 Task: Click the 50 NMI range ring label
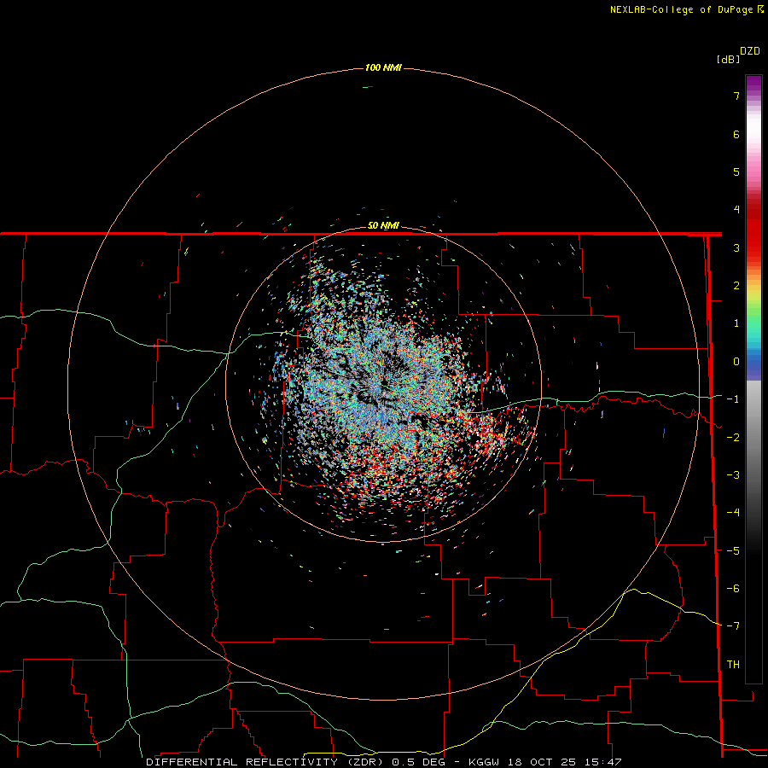point(383,226)
